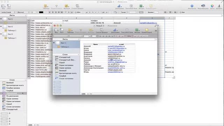Insert a Текстовый блок in Новый 3 window
The height and width of the screenshot is (126, 224).
click(x=127, y=30)
